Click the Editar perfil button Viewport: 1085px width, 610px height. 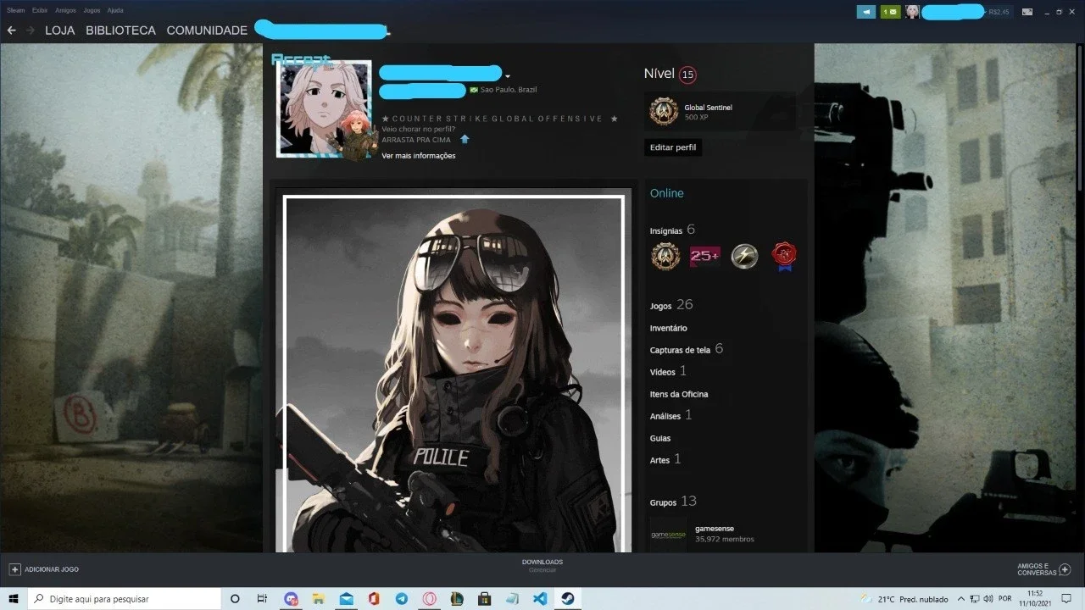tap(673, 147)
